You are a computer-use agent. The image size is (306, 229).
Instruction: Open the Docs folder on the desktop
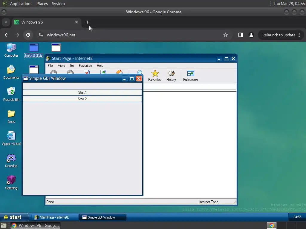11,116
